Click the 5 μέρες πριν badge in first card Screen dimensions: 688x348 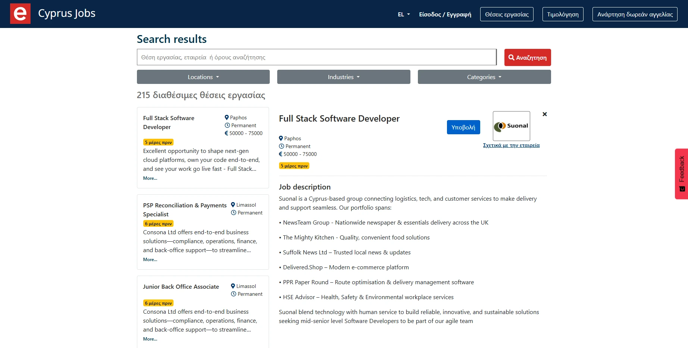point(158,142)
